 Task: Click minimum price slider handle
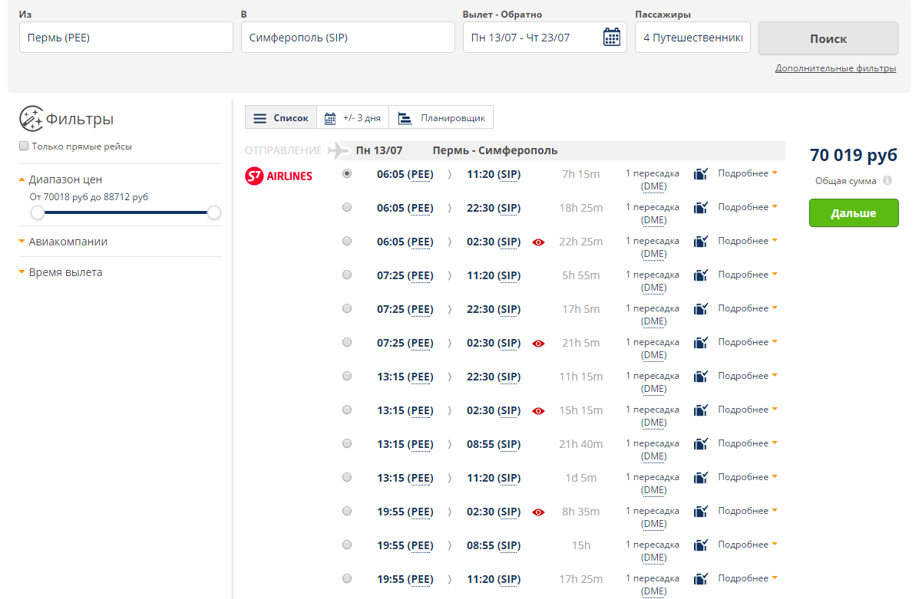37,212
